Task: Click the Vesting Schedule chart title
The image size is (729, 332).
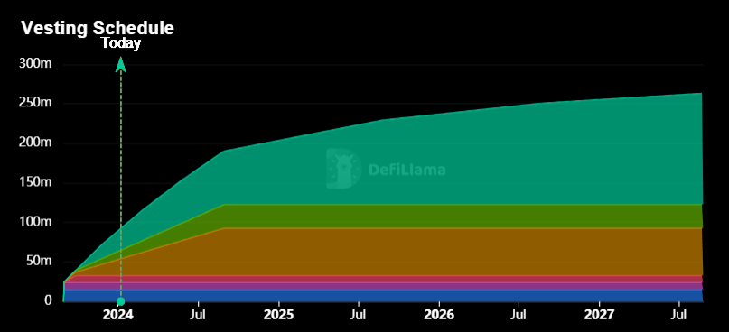Action: pyautogui.click(x=98, y=28)
